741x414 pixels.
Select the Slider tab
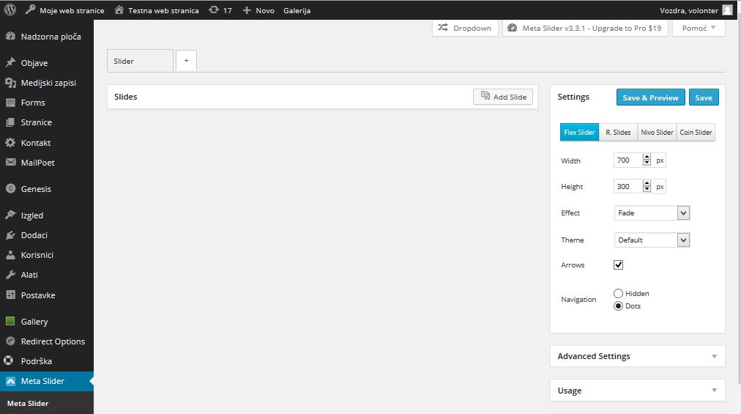click(141, 61)
